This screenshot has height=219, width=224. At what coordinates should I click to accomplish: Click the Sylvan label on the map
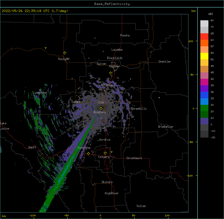101,64
